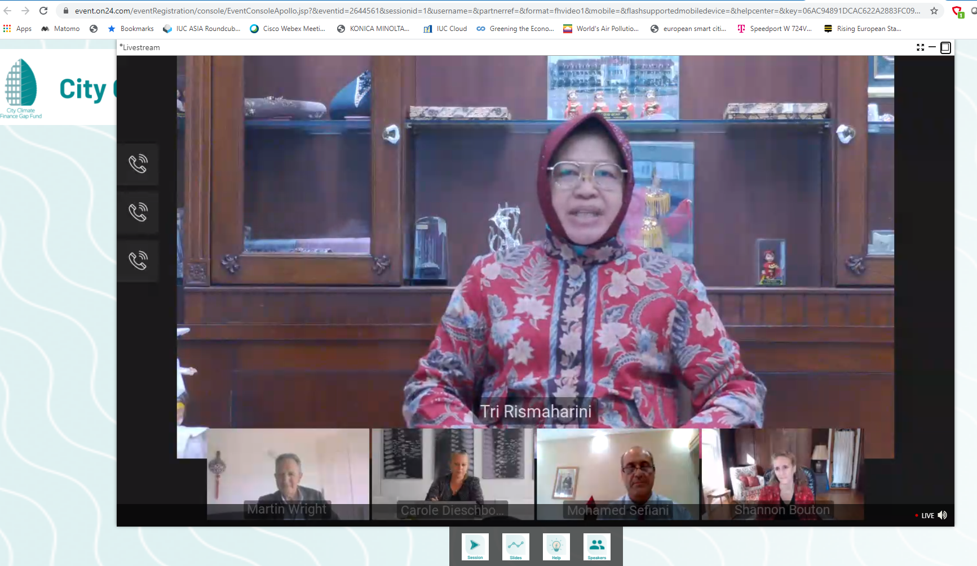
Task: Click the red shield extension icon
Action: tap(957, 11)
